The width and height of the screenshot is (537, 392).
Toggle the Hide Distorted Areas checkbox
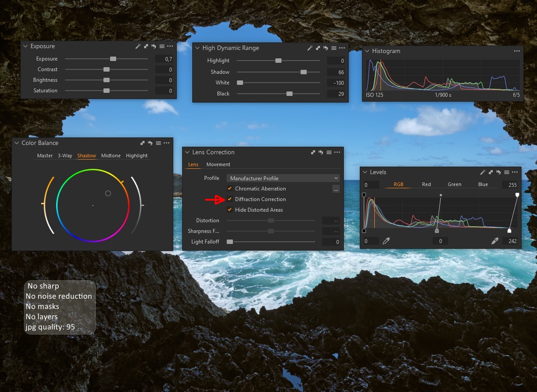click(230, 210)
